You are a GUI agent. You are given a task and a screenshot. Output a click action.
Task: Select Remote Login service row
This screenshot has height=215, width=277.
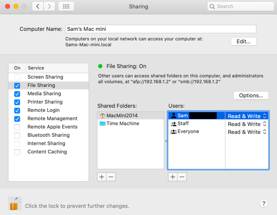click(x=48, y=110)
